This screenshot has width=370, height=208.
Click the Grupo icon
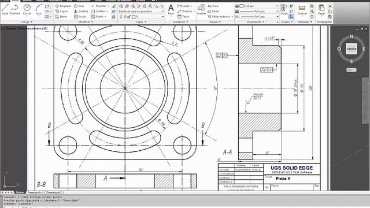(284, 10)
